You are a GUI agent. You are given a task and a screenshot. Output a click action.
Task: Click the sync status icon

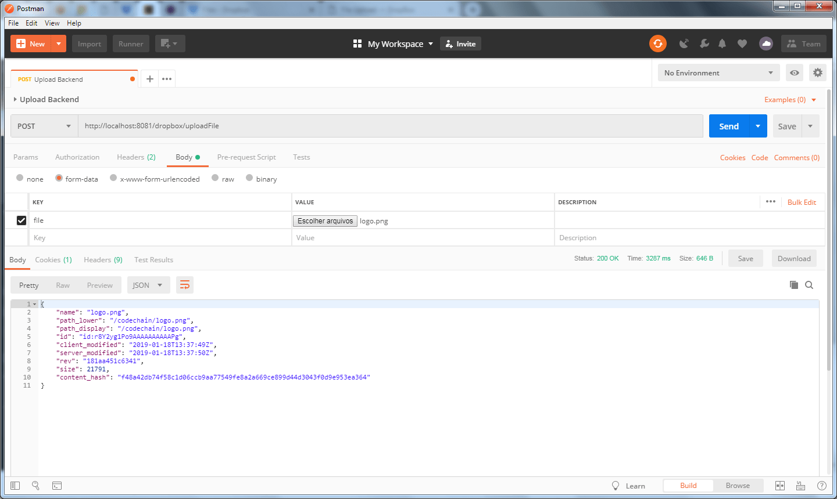(658, 44)
